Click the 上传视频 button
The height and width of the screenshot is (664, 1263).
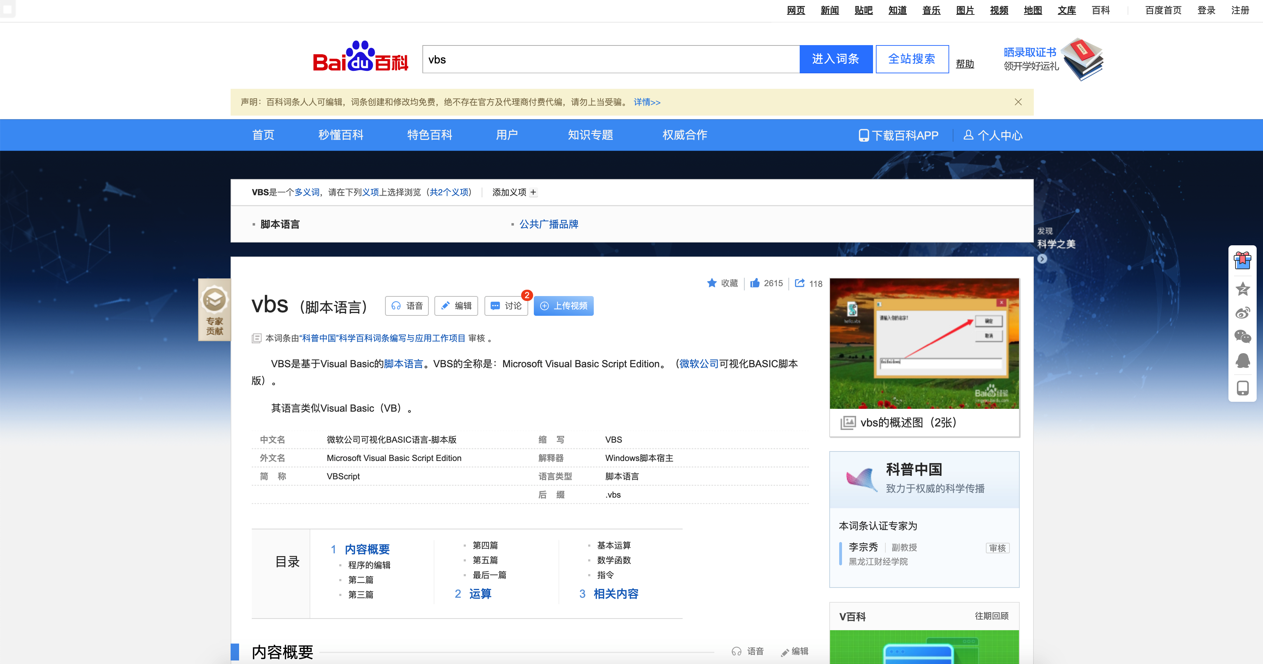pyautogui.click(x=563, y=306)
